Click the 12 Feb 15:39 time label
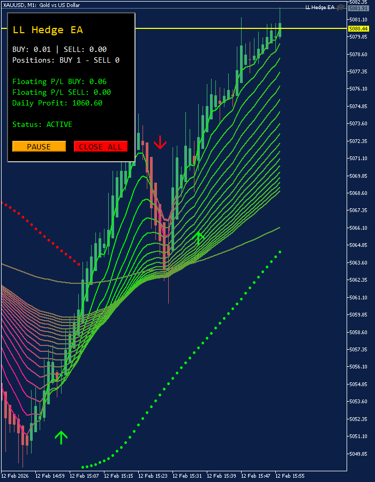This screenshot has height=482, width=375. (221, 476)
